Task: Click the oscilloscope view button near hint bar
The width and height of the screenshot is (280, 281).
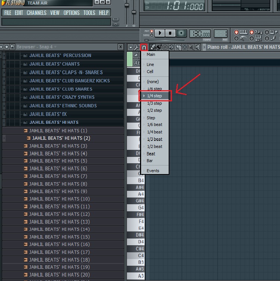Action: 115,19
